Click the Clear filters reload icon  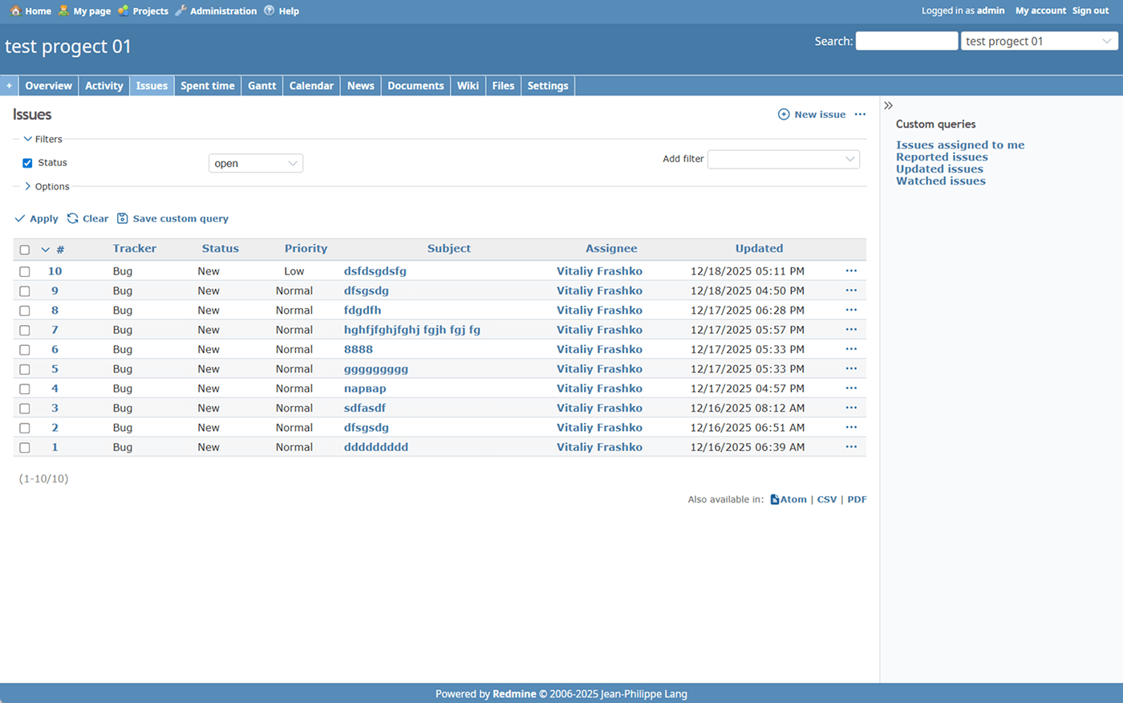pyautogui.click(x=73, y=218)
